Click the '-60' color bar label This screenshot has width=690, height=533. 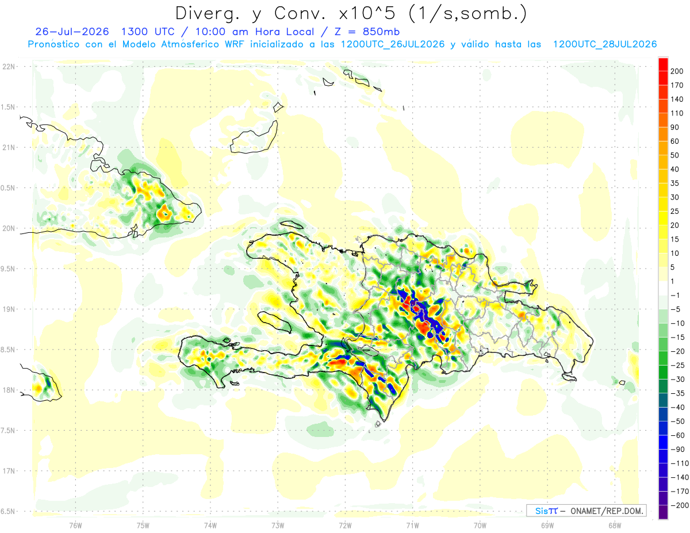pos(677,435)
